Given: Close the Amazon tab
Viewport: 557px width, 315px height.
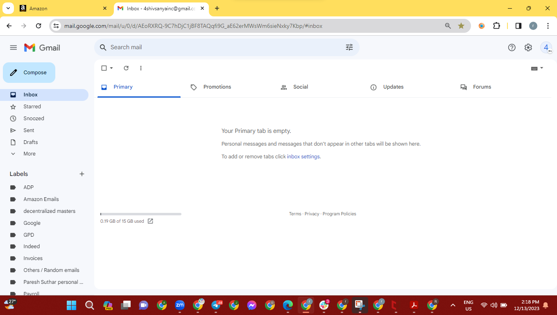Looking at the screenshot, I should (x=105, y=8).
